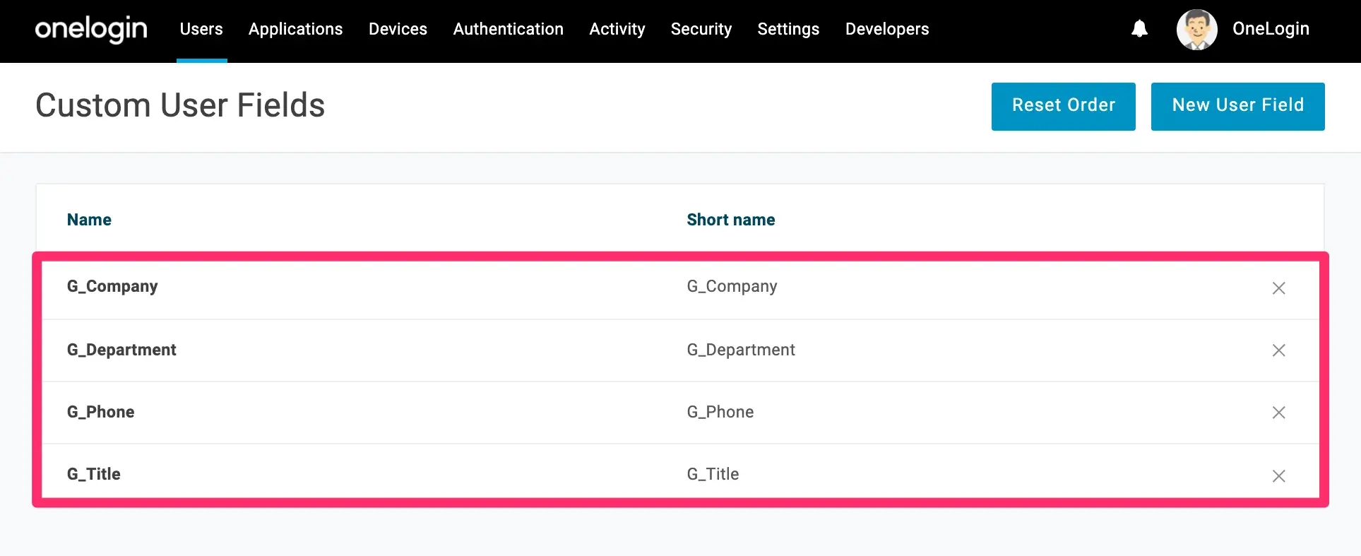The width and height of the screenshot is (1361, 556).
Task: Click the Reset Order button
Action: point(1063,106)
